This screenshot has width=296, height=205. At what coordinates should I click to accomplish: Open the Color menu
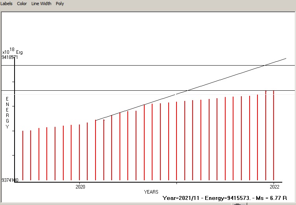22,4
